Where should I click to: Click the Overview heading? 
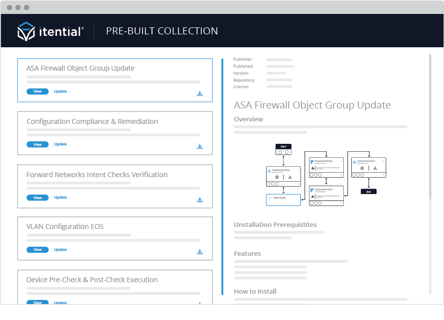pyautogui.click(x=248, y=119)
